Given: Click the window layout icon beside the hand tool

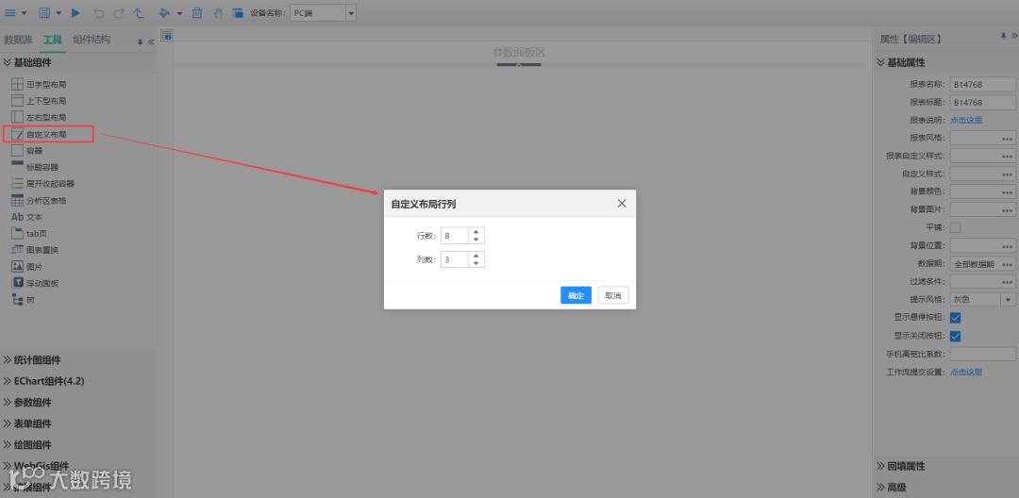Looking at the screenshot, I should pos(238,12).
